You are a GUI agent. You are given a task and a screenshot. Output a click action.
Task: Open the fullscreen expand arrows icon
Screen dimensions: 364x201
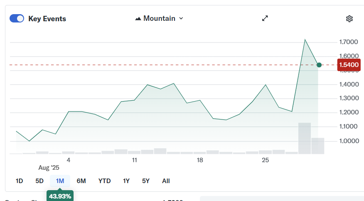click(265, 18)
